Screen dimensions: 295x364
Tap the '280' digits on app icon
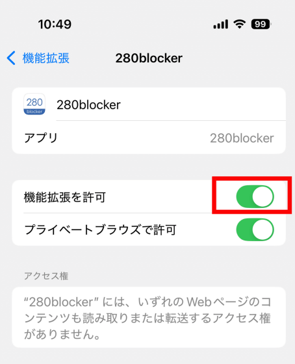pyautogui.click(x=34, y=102)
